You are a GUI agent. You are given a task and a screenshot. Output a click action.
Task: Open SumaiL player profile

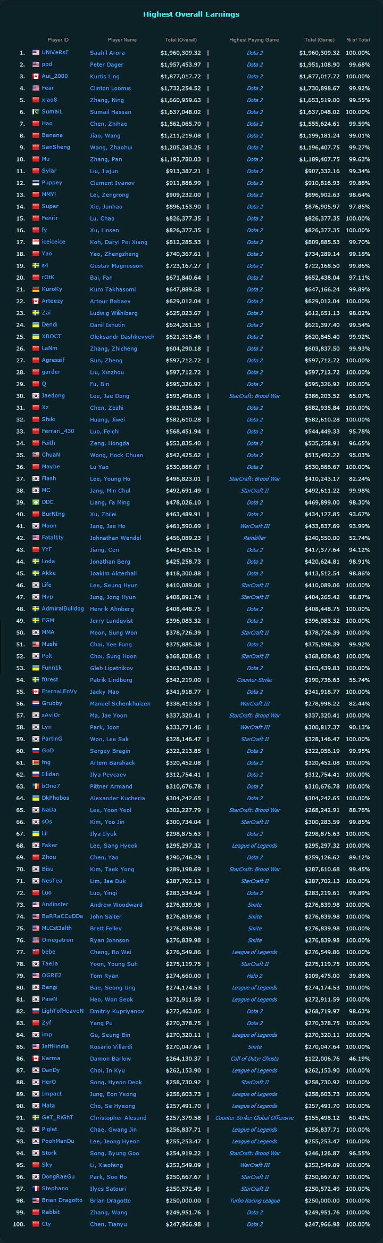pyautogui.click(x=52, y=112)
